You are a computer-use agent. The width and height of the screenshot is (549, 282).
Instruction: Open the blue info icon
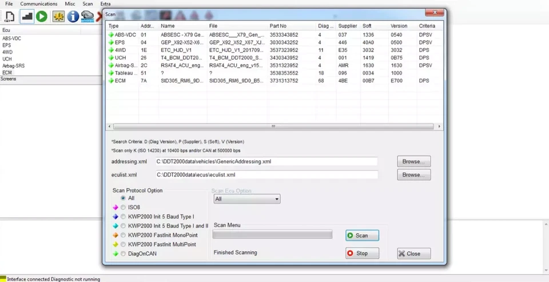(73, 17)
